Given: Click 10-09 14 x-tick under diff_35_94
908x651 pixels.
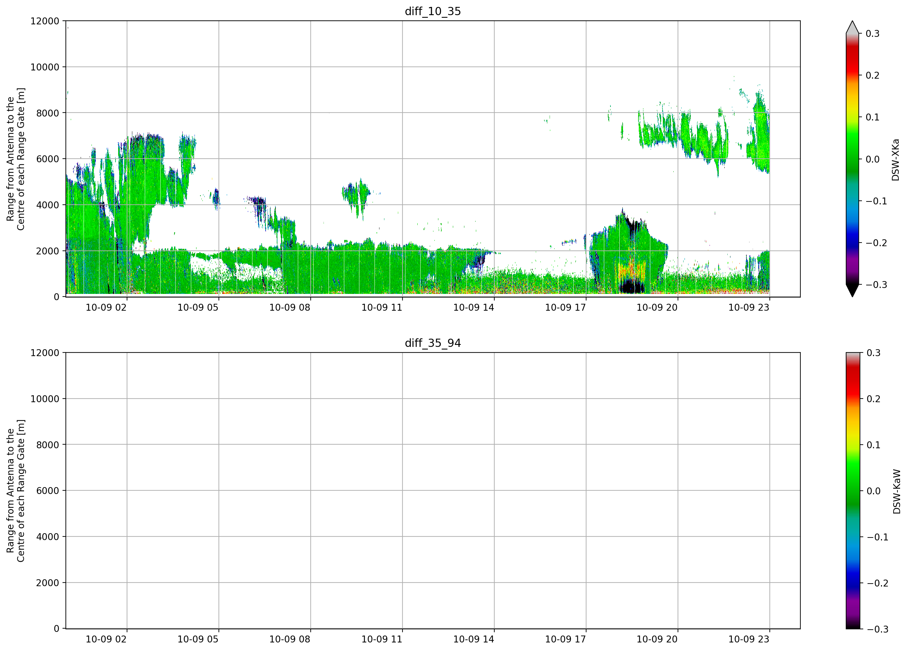Looking at the screenshot, I should tap(474, 639).
